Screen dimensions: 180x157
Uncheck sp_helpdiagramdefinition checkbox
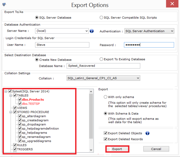coord(20,129)
